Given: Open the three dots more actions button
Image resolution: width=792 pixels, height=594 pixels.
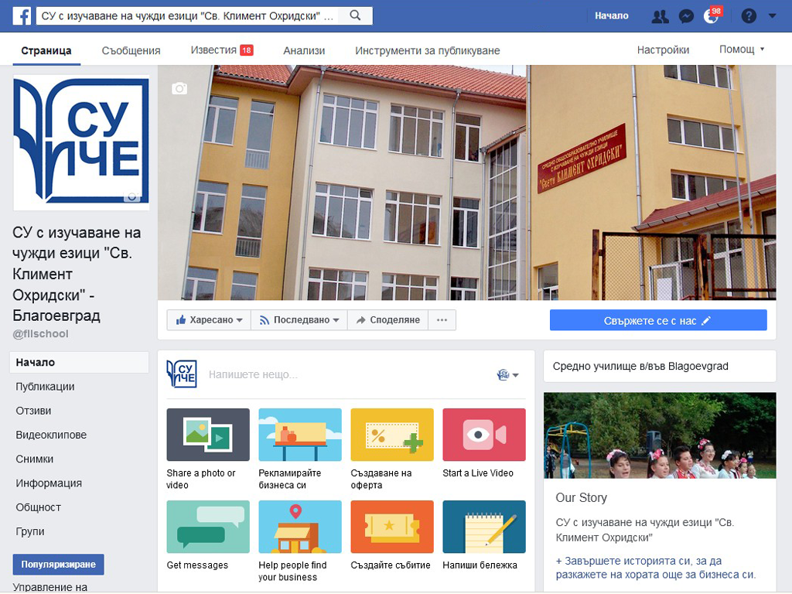Looking at the screenshot, I should coord(442,319).
